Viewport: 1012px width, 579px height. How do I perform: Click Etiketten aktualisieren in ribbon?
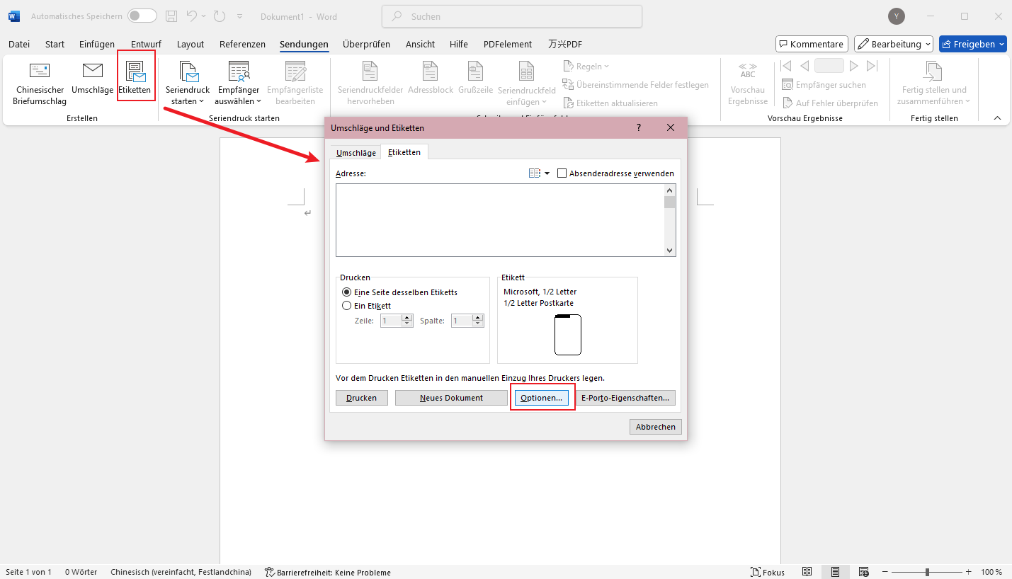coord(610,103)
